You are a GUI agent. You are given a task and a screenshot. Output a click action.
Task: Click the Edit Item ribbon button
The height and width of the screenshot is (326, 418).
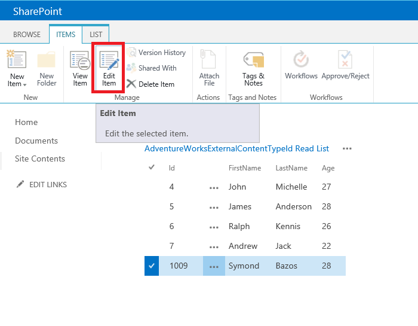(x=109, y=68)
